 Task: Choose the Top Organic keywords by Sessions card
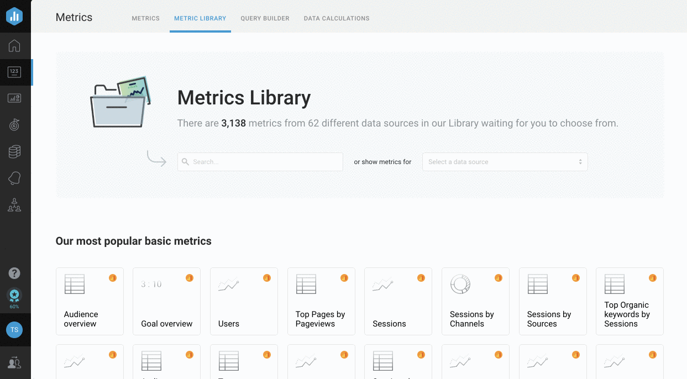(x=630, y=302)
